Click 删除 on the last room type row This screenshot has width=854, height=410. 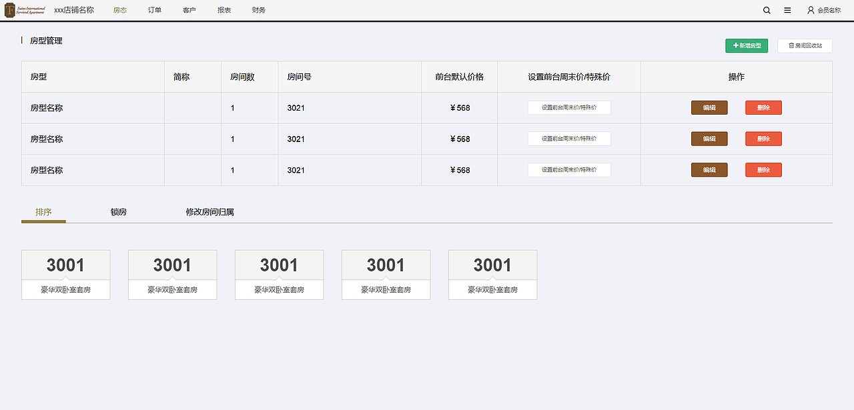click(x=763, y=169)
